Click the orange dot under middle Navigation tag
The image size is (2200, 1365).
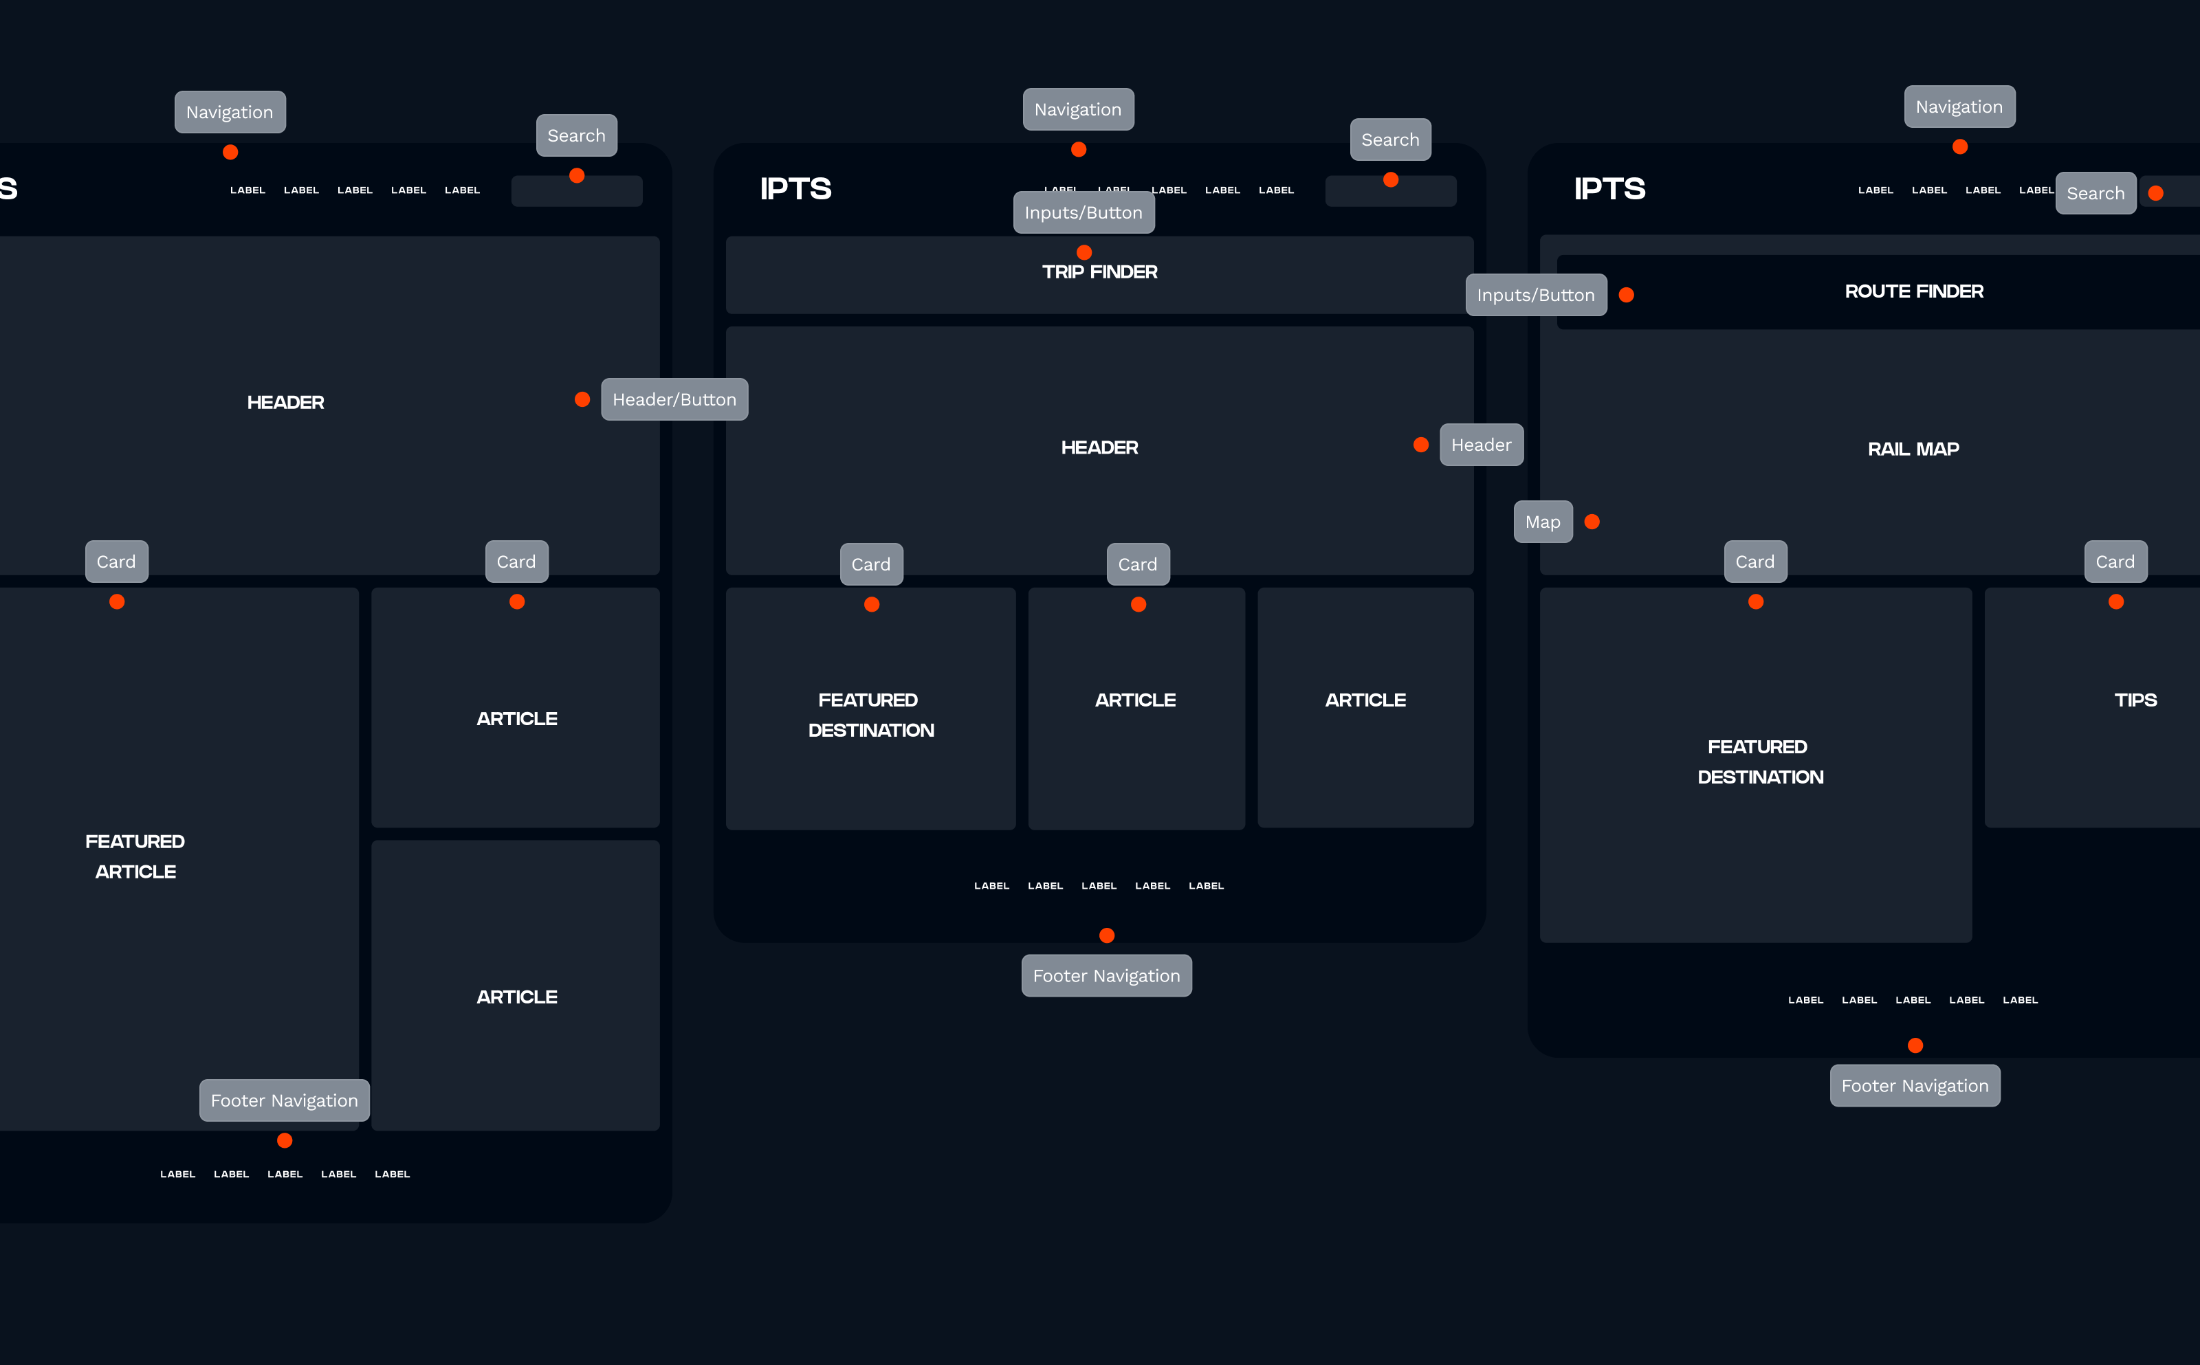pyautogui.click(x=1078, y=149)
